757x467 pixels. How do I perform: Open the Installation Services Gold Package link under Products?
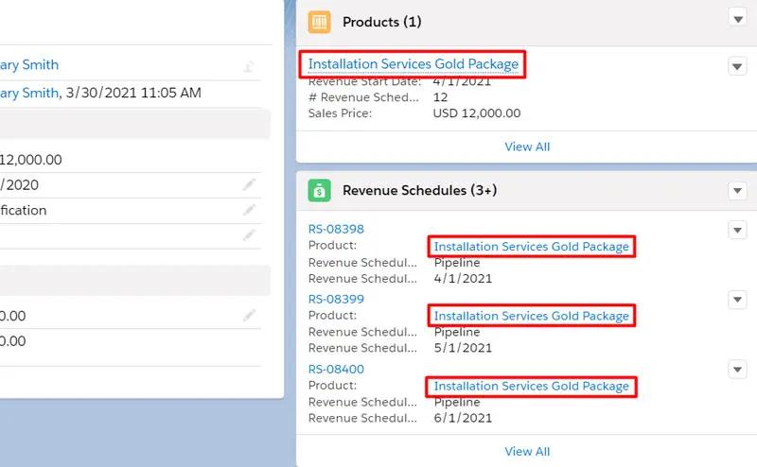pyautogui.click(x=414, y=64)
